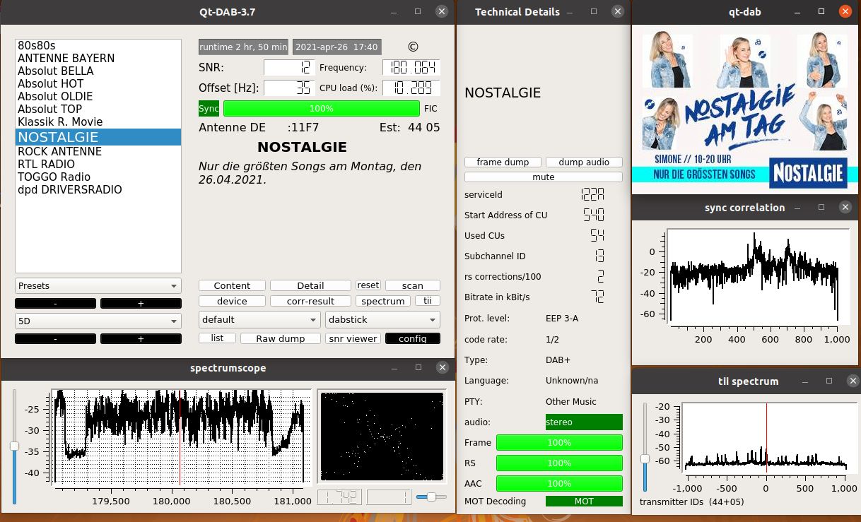Click the spectrumscope vertical amplitude slider

point(14,446)
